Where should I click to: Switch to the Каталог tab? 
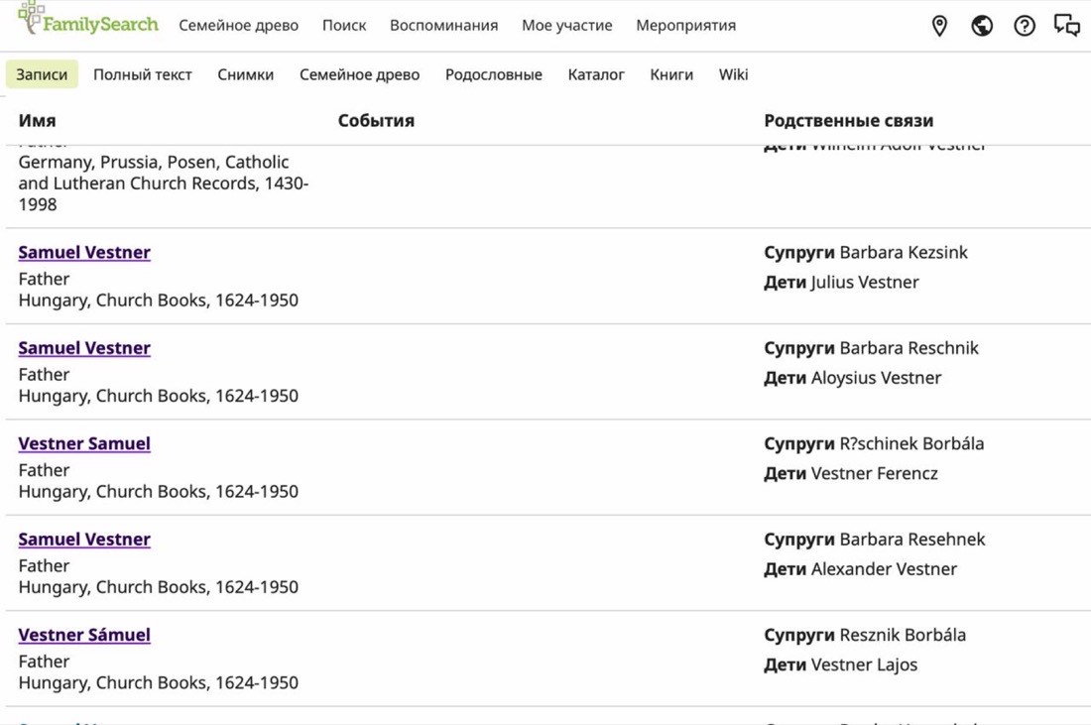[x=596, y=74]
